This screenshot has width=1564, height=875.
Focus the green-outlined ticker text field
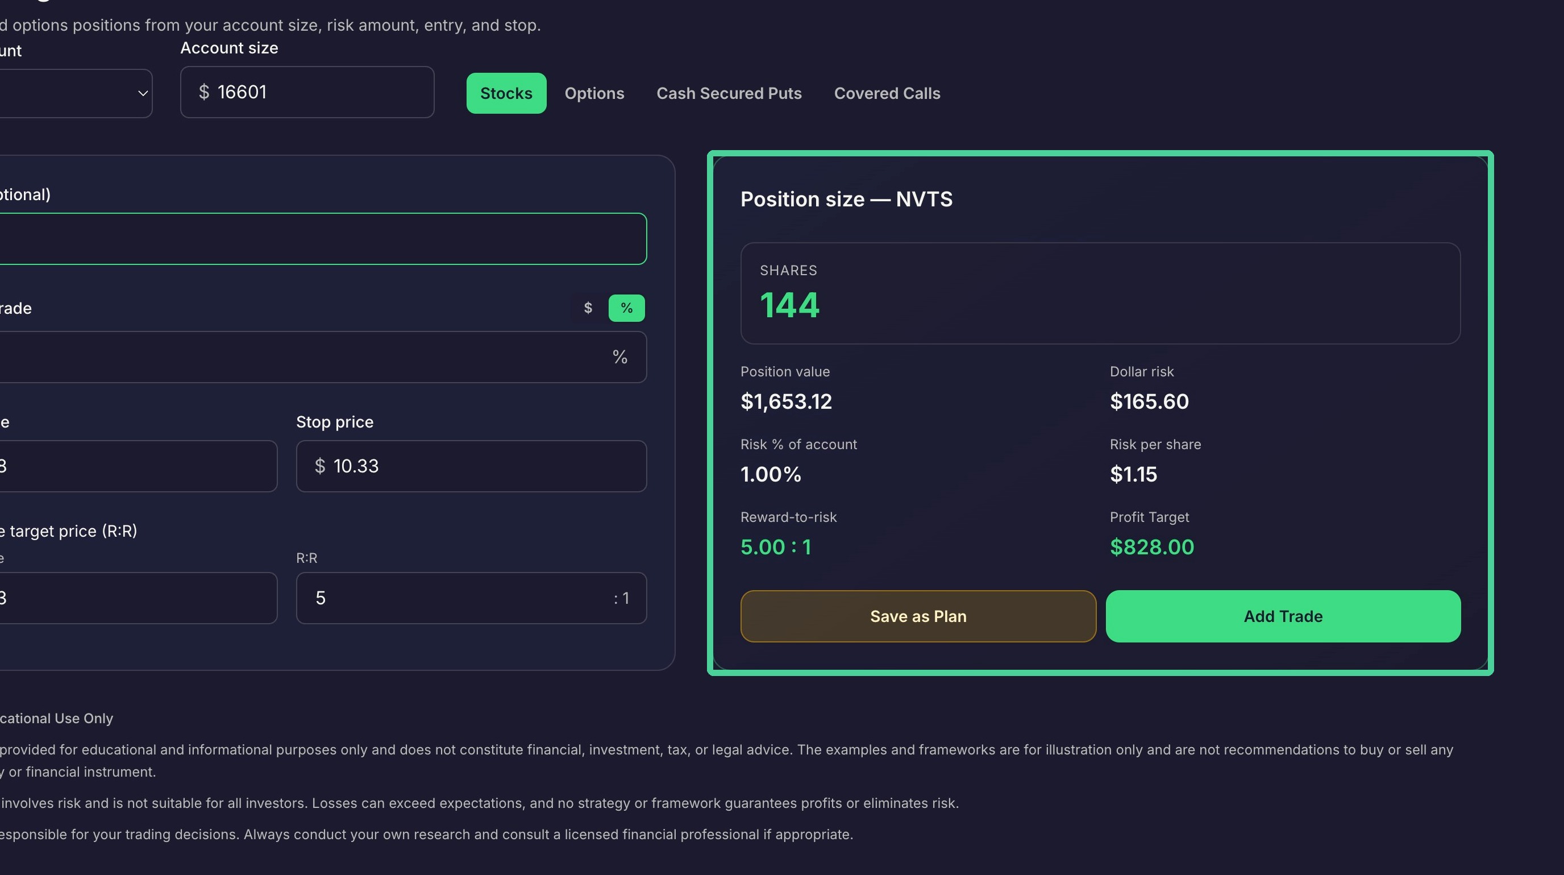pyautogui.click(x=322, y=239)
